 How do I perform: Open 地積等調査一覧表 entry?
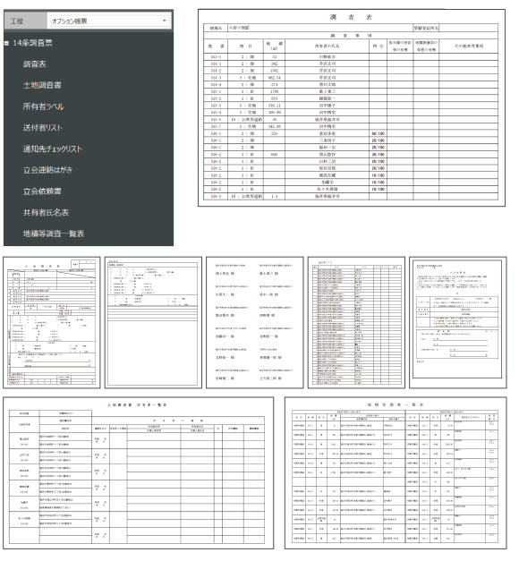tap(54, 234)
